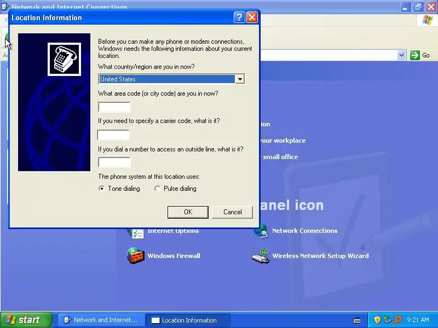Close the Network and Internet Connections window
The width and height of the screenshot is (438, 328).
pyautogui.click(x=431, y=7)
